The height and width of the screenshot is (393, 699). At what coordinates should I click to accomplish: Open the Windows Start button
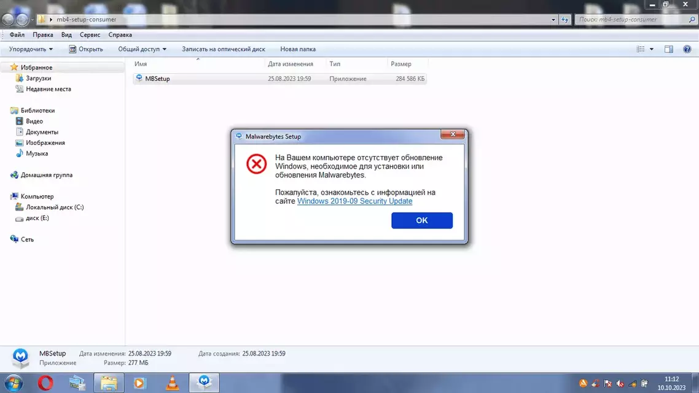click(14, 383)
